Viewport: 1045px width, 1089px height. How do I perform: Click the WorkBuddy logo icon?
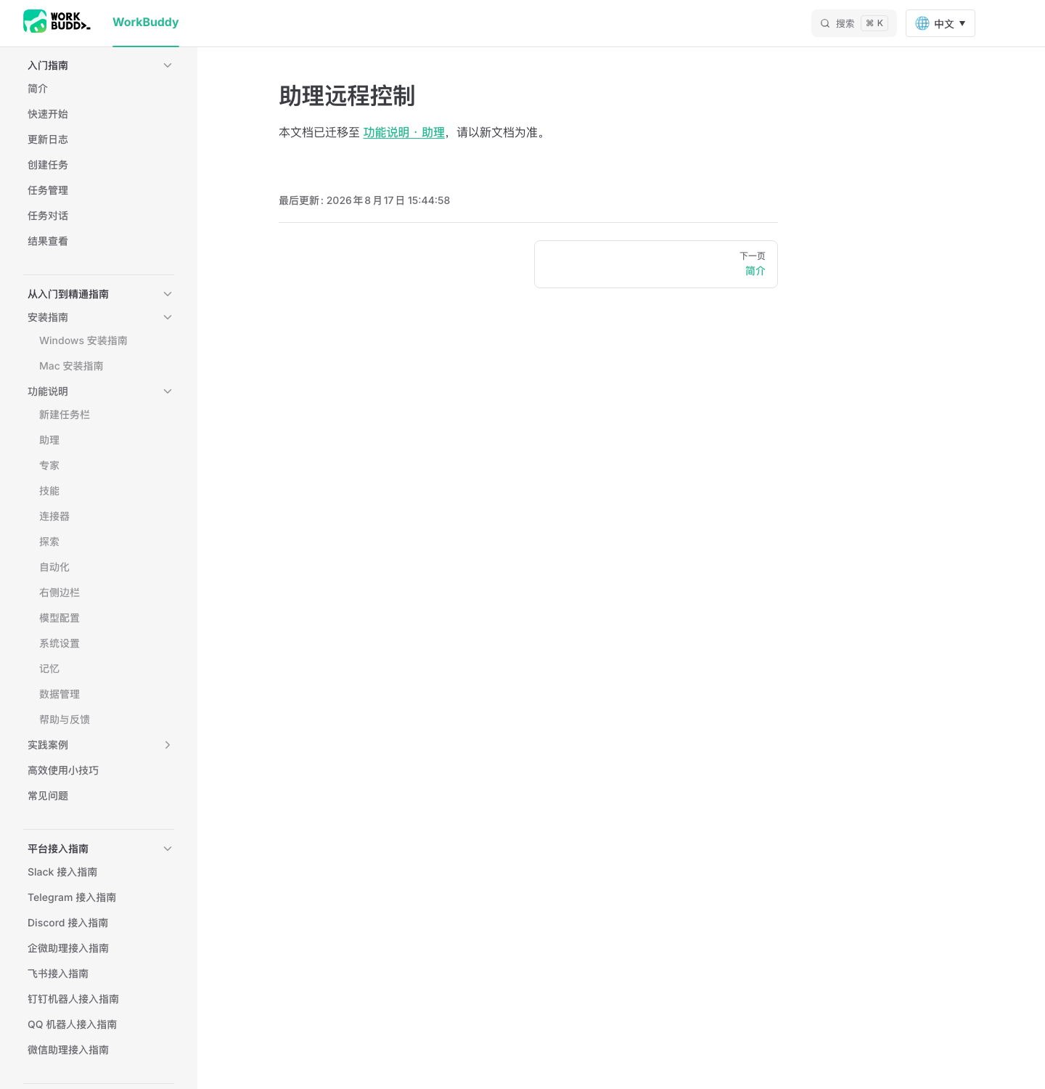(x=57, y=21)
